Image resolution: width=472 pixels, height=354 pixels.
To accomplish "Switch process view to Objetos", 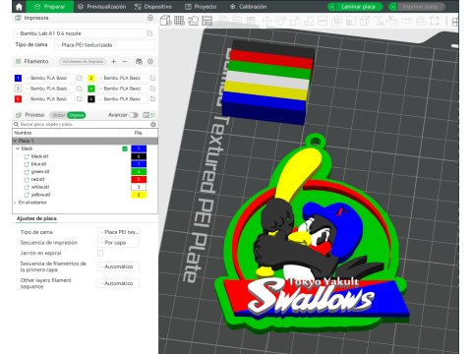I will pos(77,115).
